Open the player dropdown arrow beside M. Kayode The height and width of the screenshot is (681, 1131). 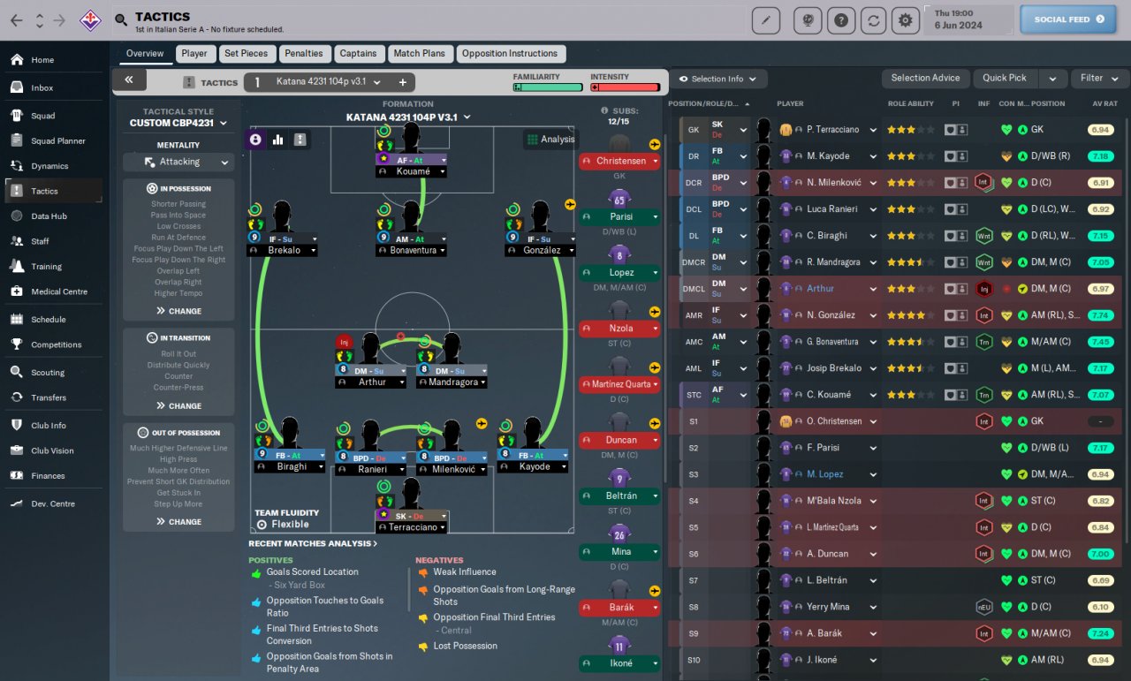pyautogui.click(x=873, y=156)
